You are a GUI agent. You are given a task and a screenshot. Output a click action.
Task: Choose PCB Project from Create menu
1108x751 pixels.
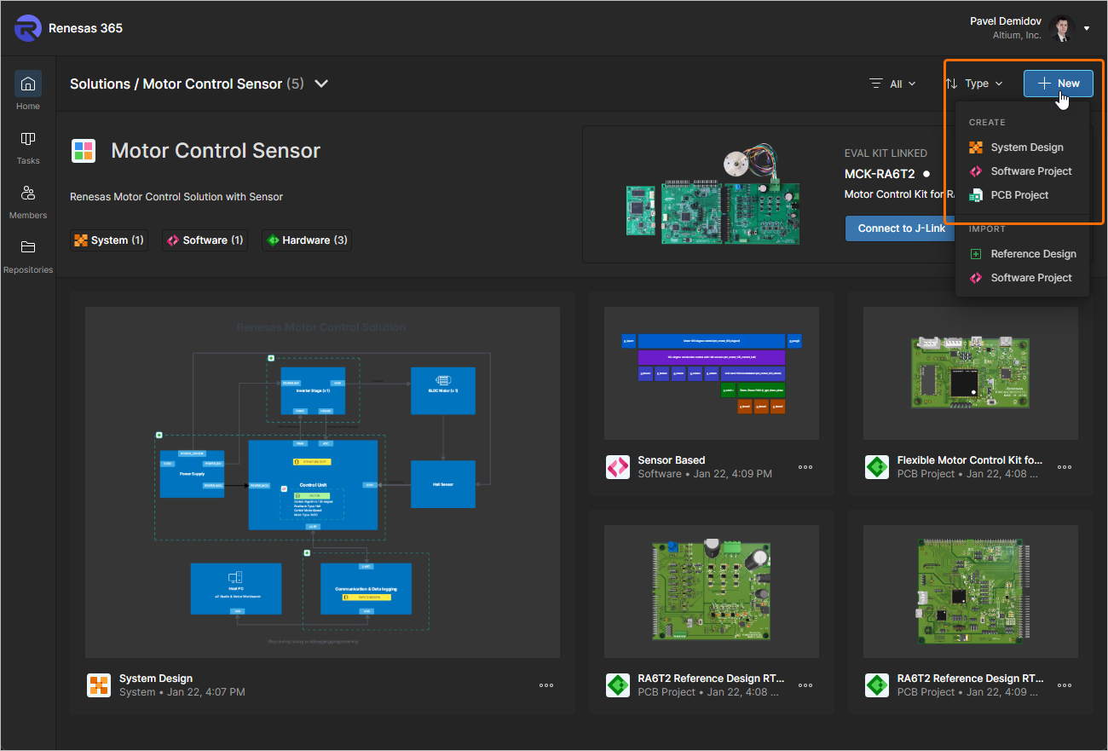[1022, 195]
